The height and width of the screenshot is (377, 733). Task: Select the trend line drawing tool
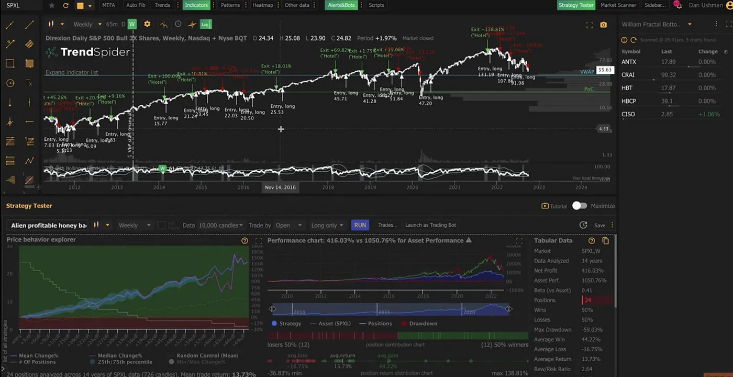(x=10, y=25)
